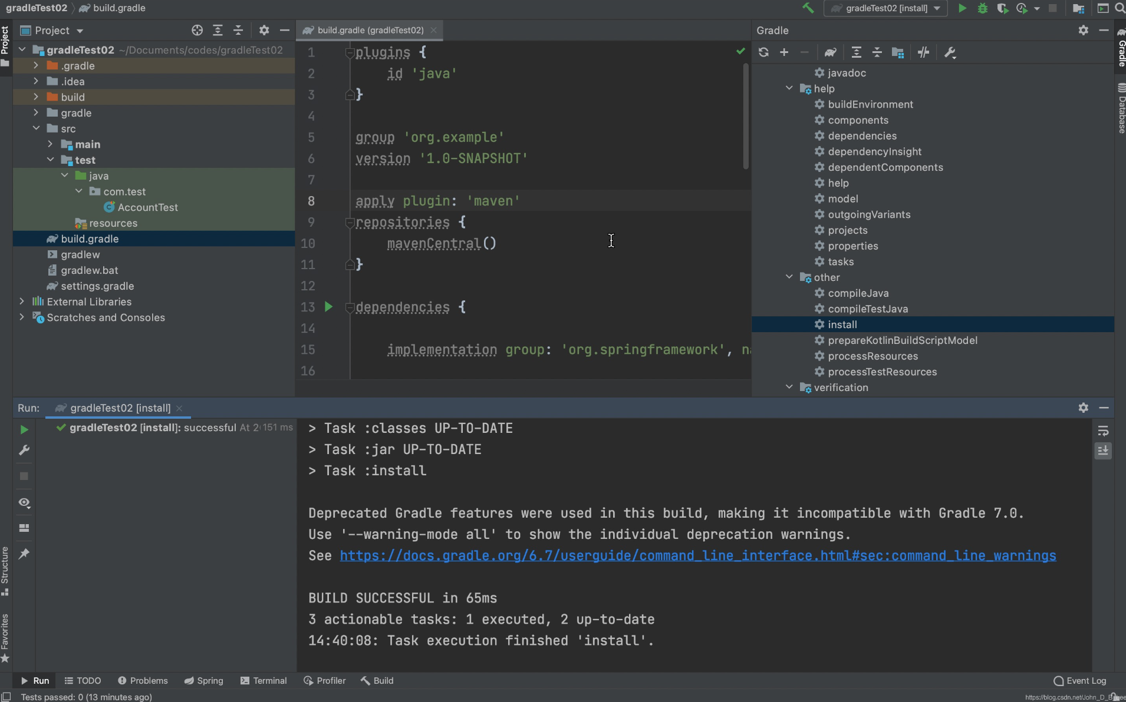Image resolution: width=1126 pixels, height=702 pixels.
Task: Click the green Run button in top toolbar
Action: coord(962,8)
